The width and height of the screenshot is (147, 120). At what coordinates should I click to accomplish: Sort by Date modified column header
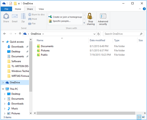pos(97,40)
